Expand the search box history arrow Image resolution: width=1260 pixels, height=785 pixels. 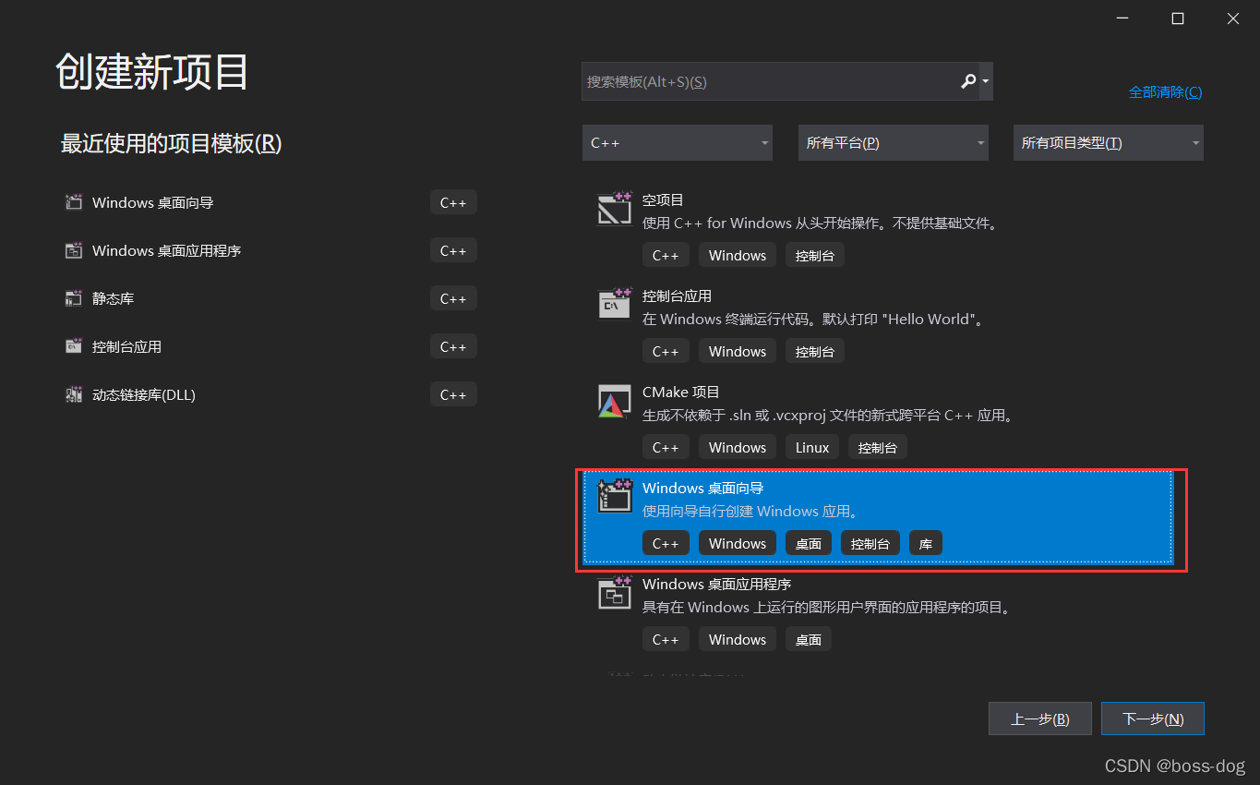(x=986, y=81)
